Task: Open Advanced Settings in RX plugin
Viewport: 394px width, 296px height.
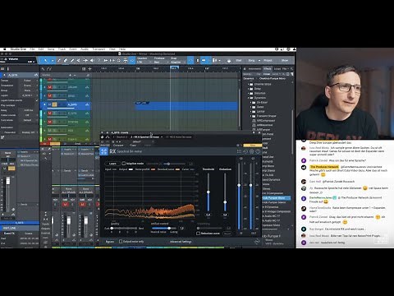Action: pos(181,242)
